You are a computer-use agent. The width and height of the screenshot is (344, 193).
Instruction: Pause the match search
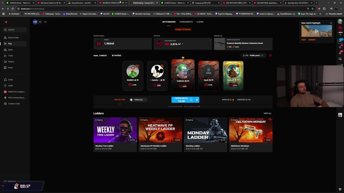197,100
